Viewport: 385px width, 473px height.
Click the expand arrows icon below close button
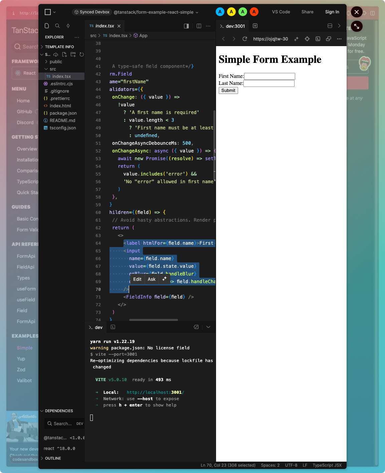pyautogui.click(x=357, y=26)
